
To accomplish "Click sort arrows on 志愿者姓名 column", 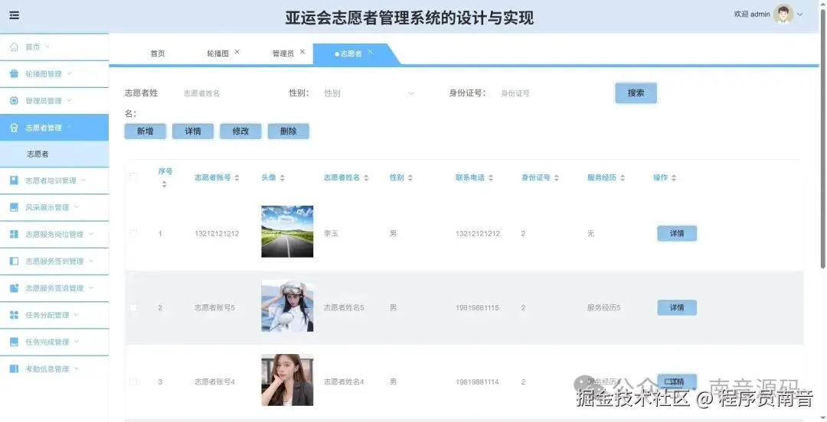I will (x=366, y=178).
